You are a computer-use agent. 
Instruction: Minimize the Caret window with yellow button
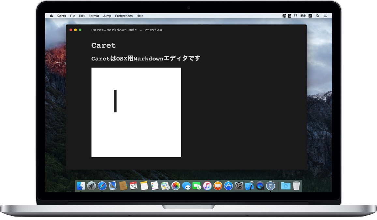(x=76, y=30)
